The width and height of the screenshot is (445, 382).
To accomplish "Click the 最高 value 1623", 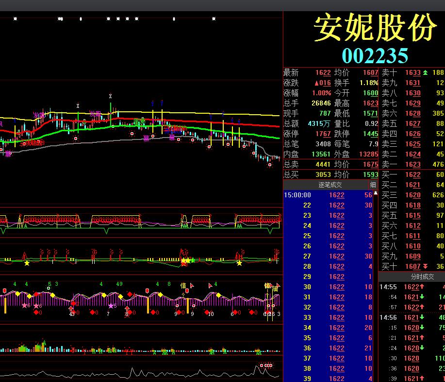I will [371, 103].
